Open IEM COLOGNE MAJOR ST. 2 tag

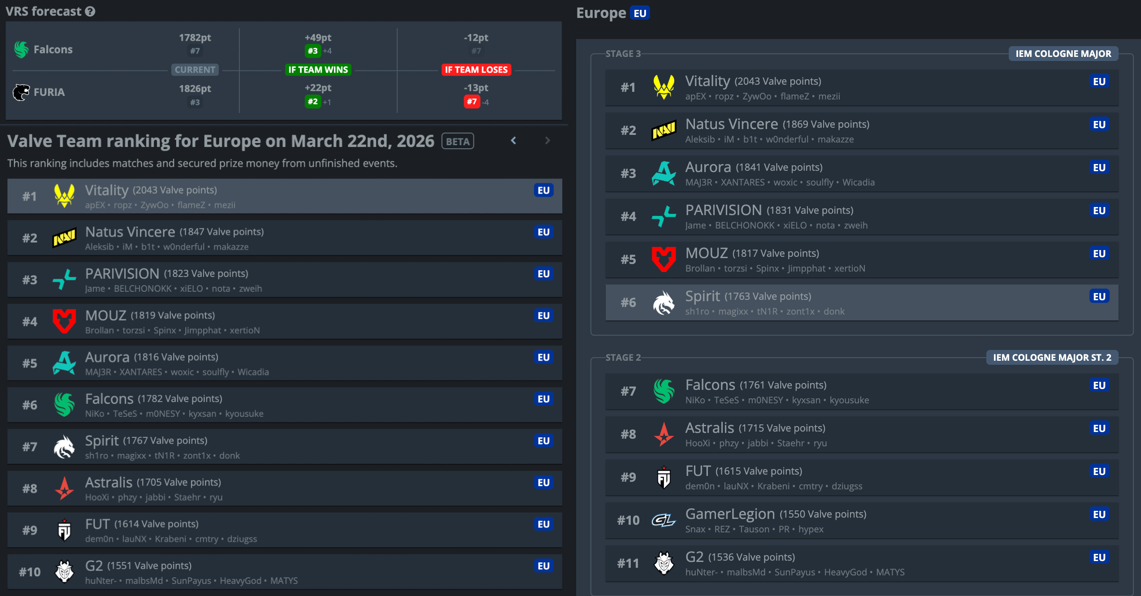point(1052,358)
